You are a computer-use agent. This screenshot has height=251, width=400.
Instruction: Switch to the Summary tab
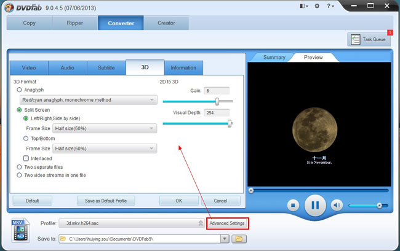click(x=274, y=57)
